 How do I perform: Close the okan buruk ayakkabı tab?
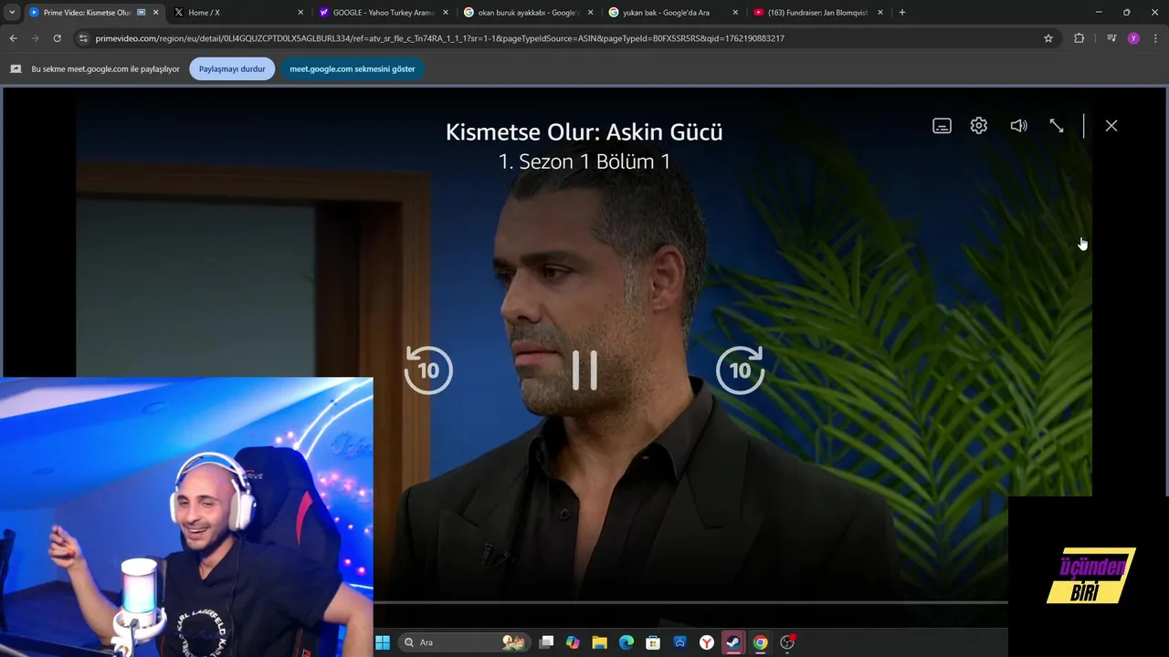pos(590,13)
